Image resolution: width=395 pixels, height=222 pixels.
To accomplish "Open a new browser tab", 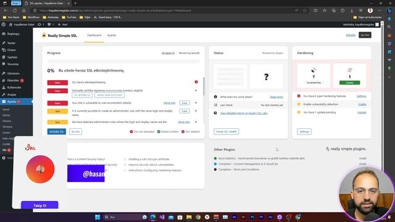I will click(75, 3).
